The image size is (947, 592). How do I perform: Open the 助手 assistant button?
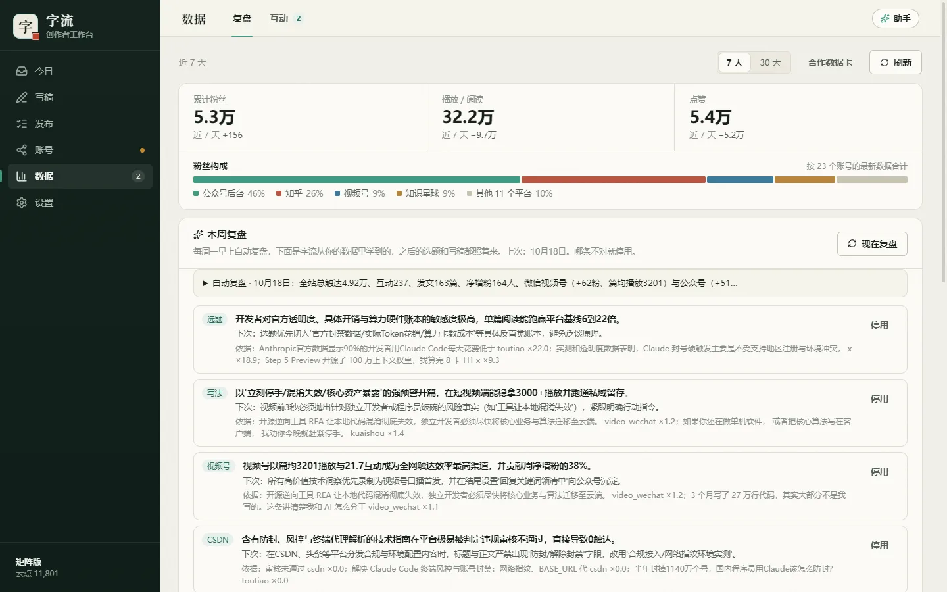(896, 18)
